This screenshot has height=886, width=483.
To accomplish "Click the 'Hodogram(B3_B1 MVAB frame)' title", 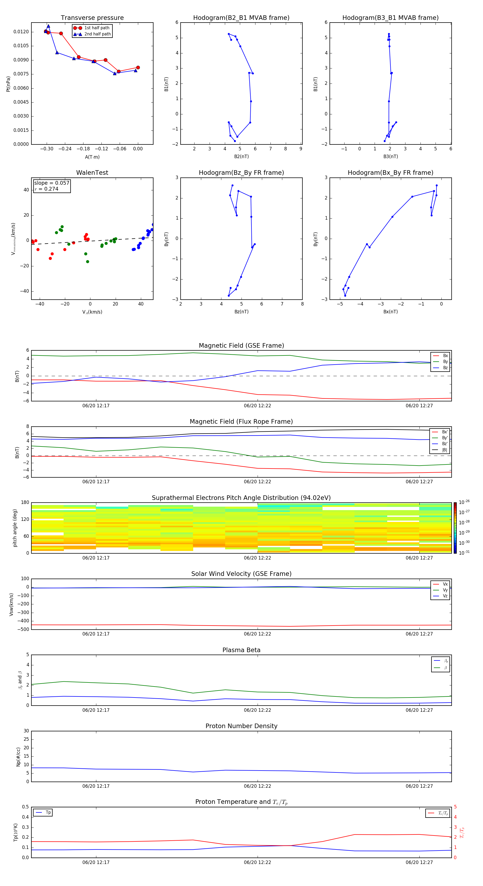I will coord(390,17).
